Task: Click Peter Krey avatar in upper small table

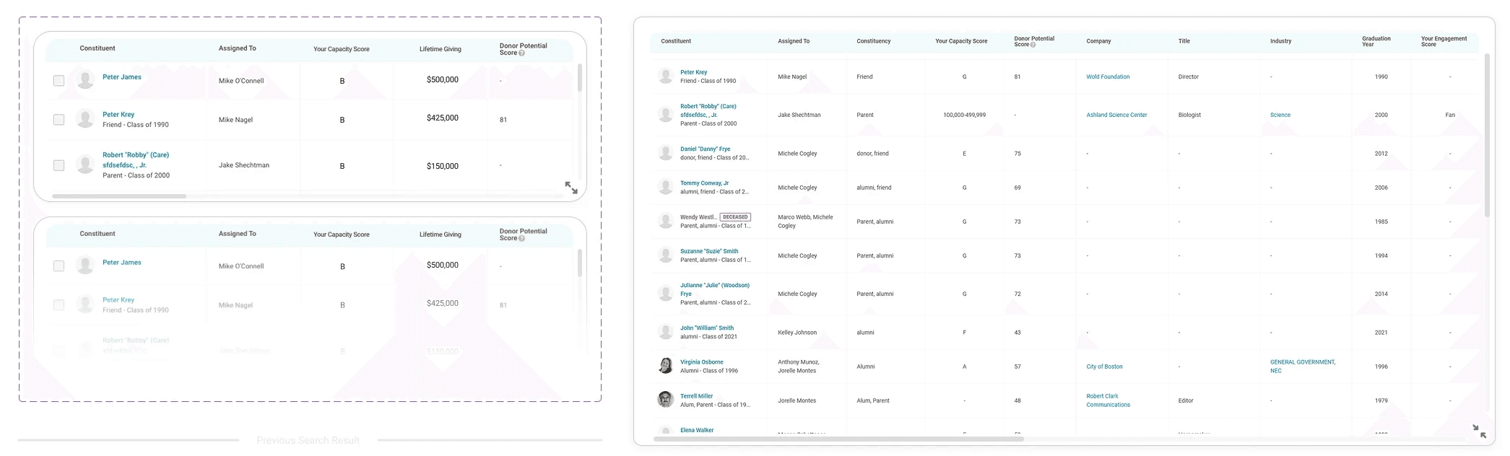Action: (85, 118)
